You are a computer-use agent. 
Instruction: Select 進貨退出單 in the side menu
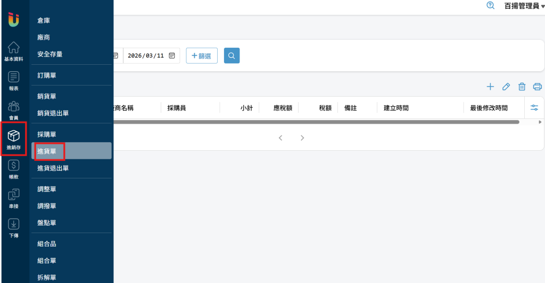pos(53,168)
